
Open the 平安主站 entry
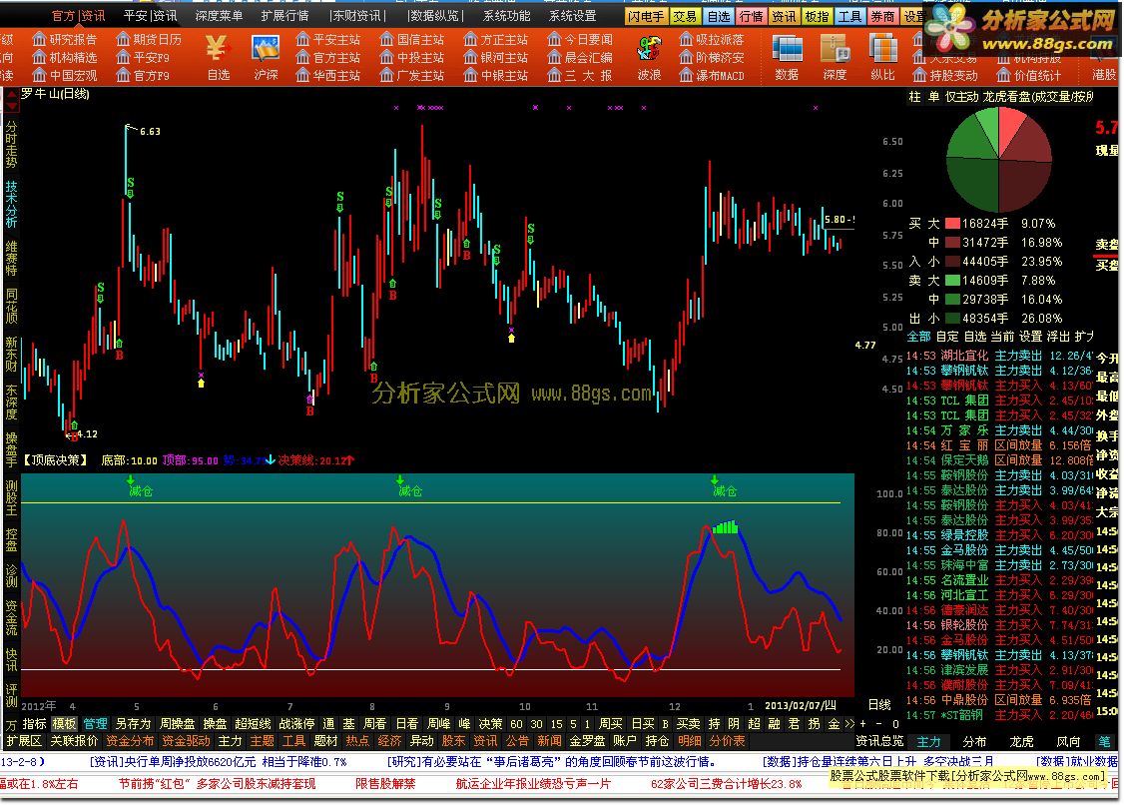click(328, 39)
